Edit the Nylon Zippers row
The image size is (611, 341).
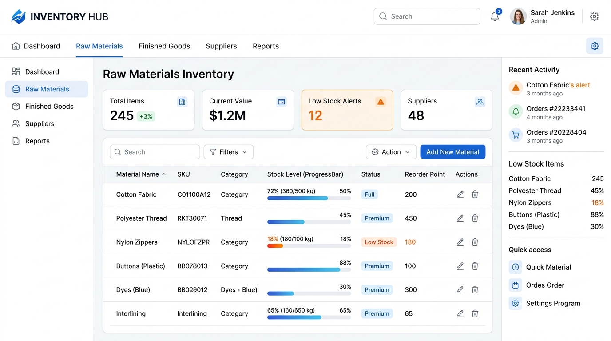[x=460, y=242]
